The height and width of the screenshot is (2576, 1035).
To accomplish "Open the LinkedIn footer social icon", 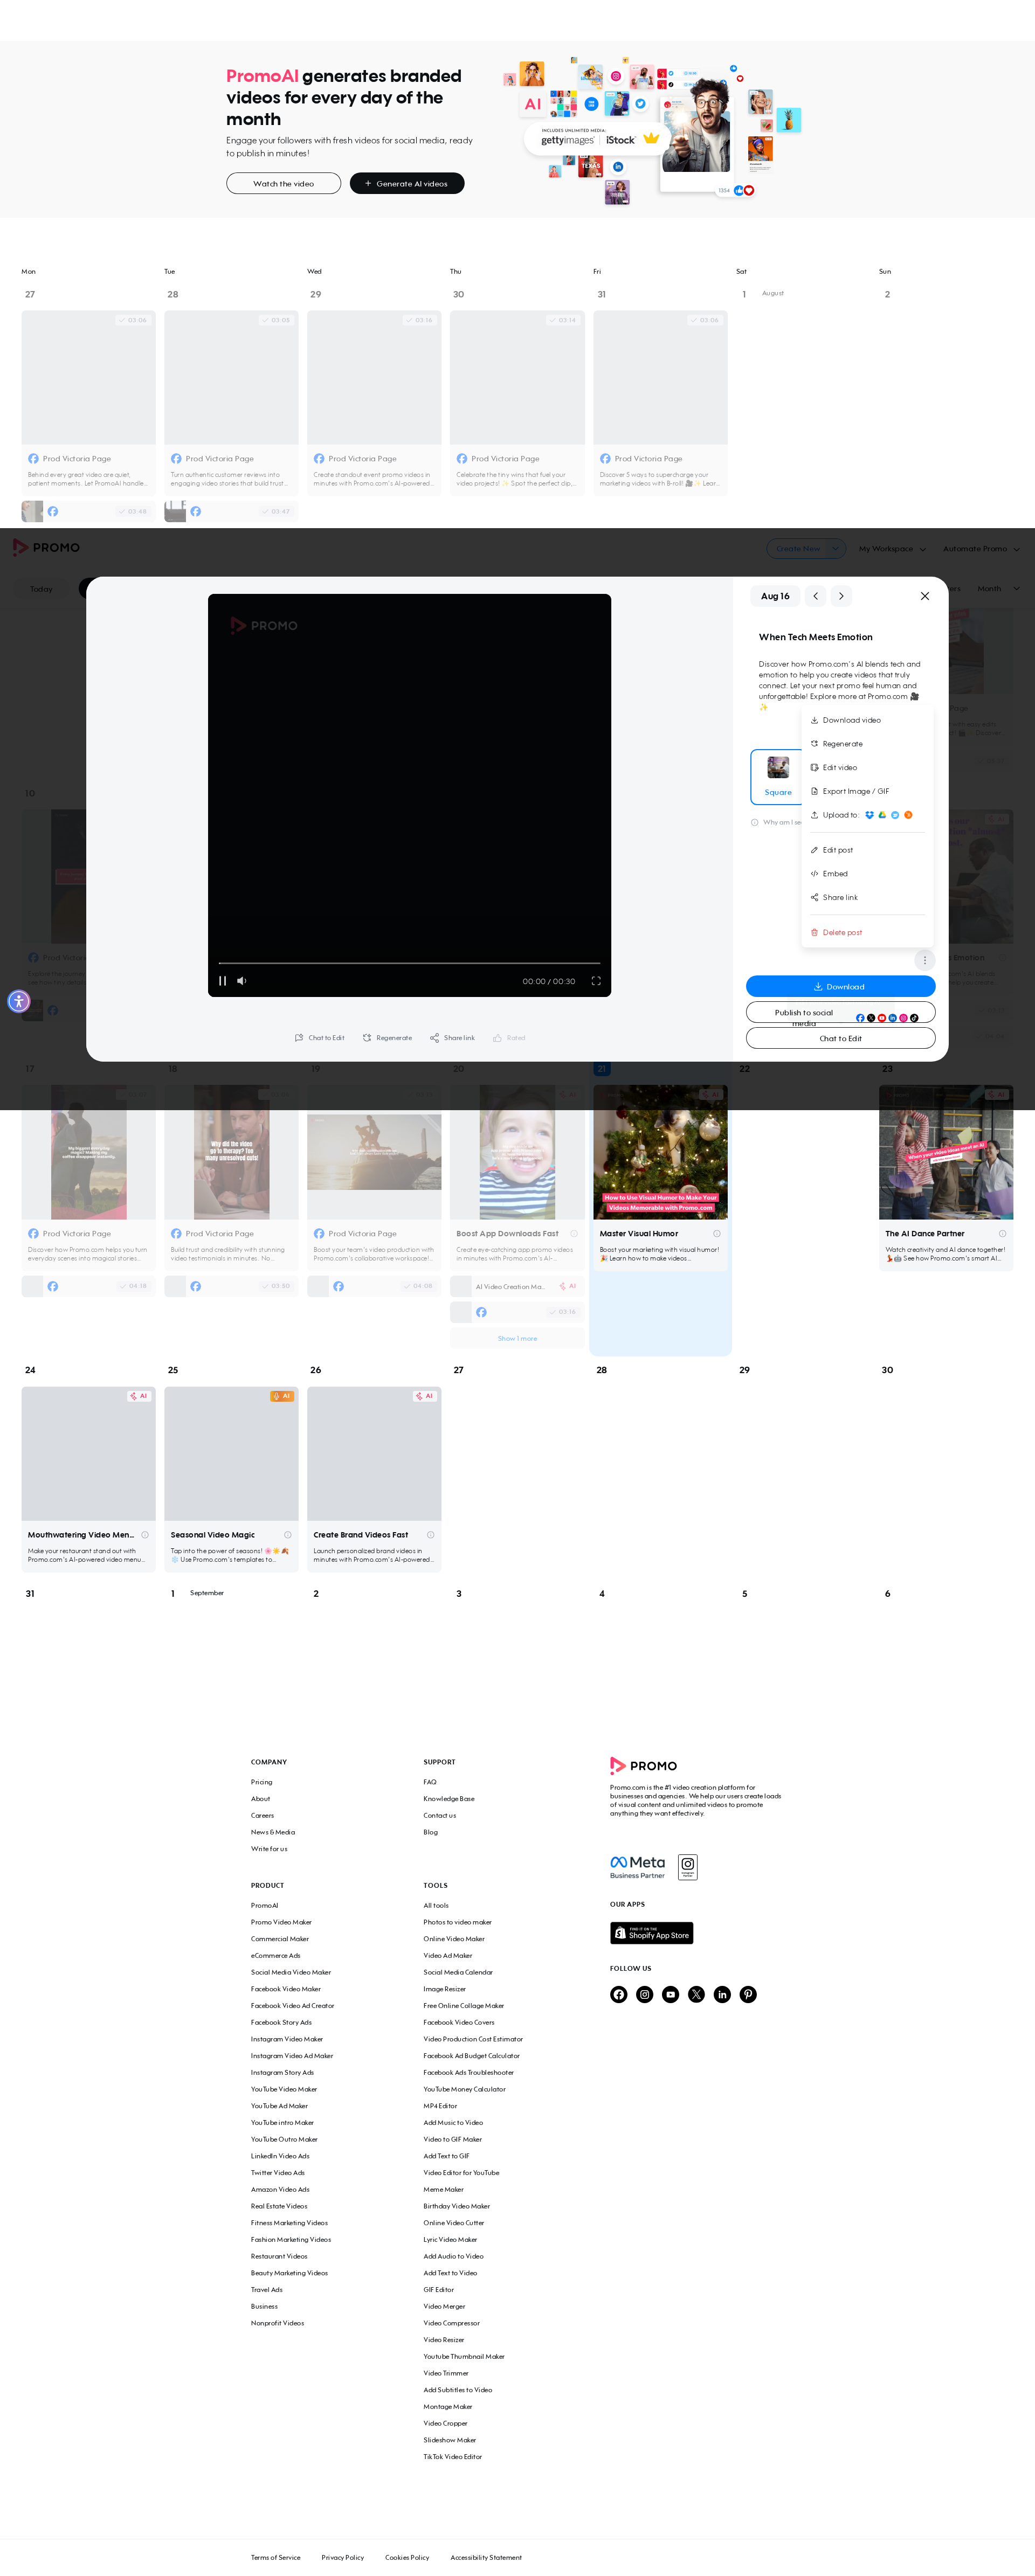I will coord(723,1995).
